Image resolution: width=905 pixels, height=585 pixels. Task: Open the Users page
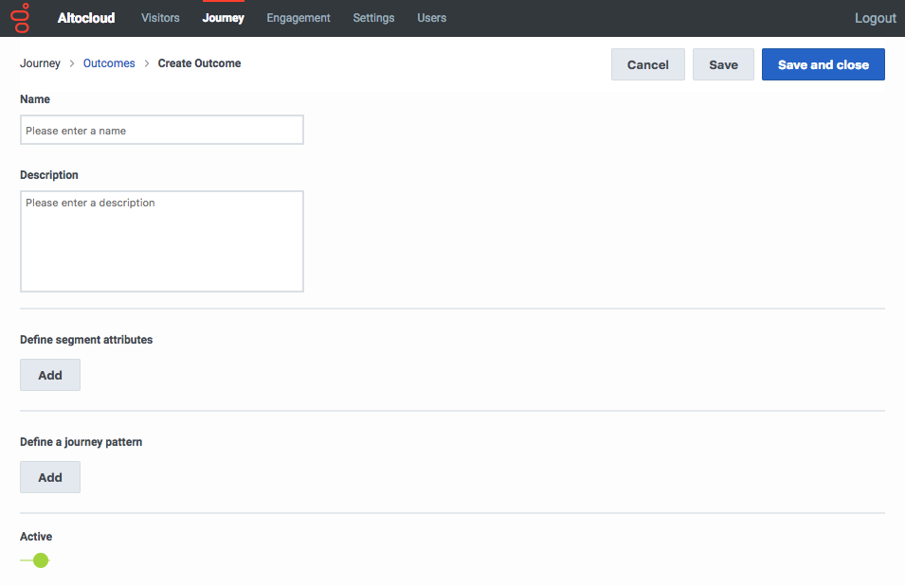coord(432,18)
